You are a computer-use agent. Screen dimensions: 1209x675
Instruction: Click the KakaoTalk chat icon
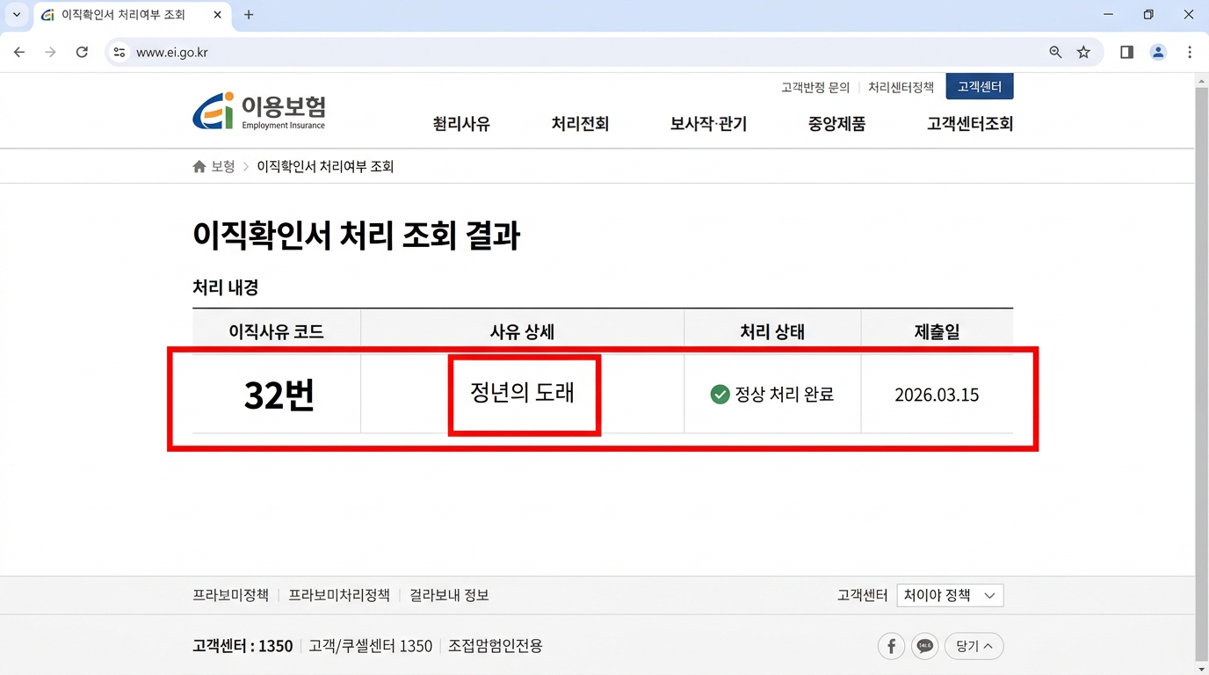[x=924, y=646]
